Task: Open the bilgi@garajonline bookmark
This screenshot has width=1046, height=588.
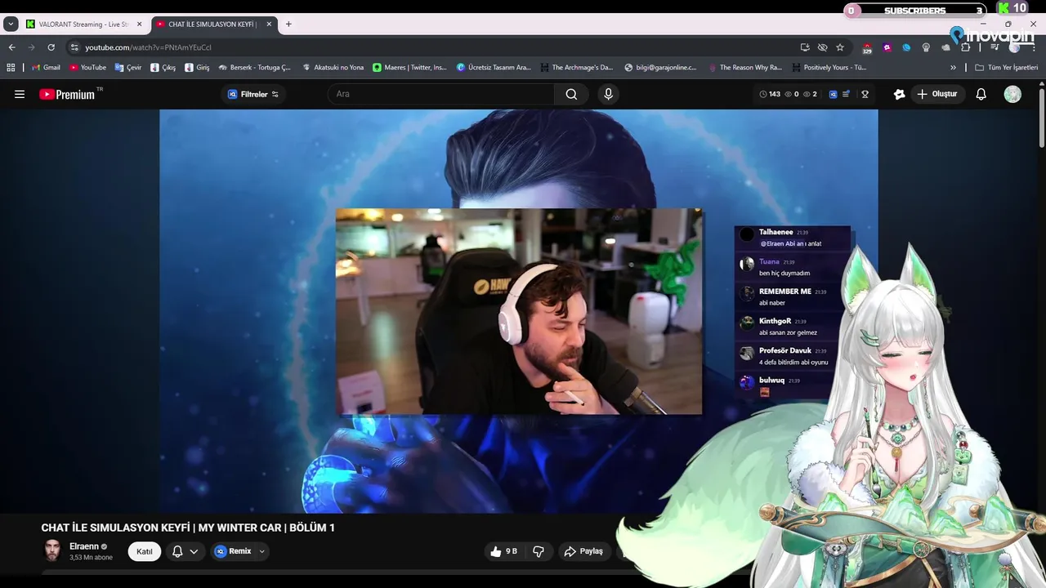Action: click(x=660, y=68)
